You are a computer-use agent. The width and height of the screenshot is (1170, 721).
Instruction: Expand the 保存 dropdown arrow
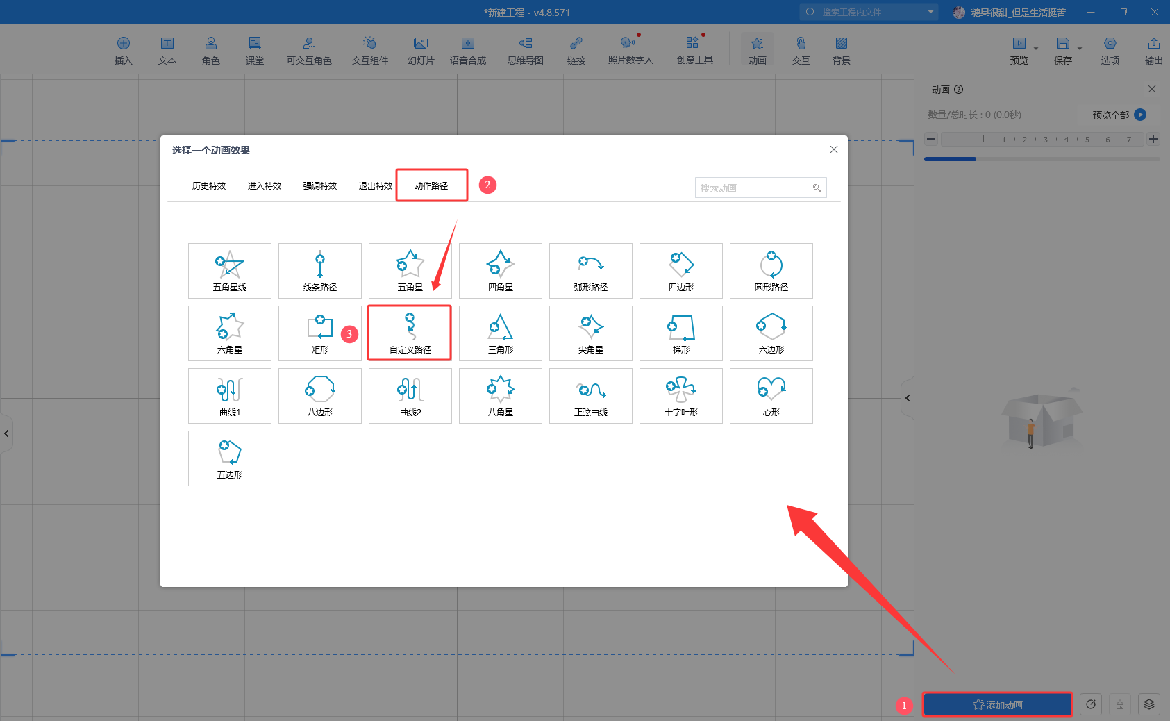1080,49
